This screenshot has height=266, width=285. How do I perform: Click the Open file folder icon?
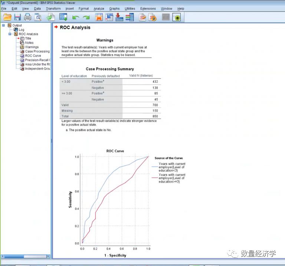7,17
